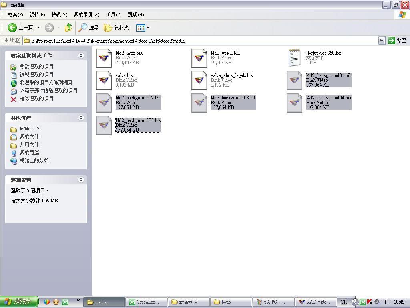
Task: Collapse the 詳細資料 panel
Action: coord(81,180)
